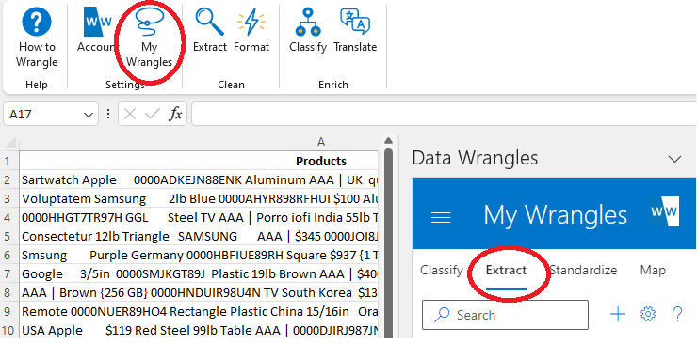Click the insert function fx button
This screenshot has height=343, width=697.
(175, 115)
